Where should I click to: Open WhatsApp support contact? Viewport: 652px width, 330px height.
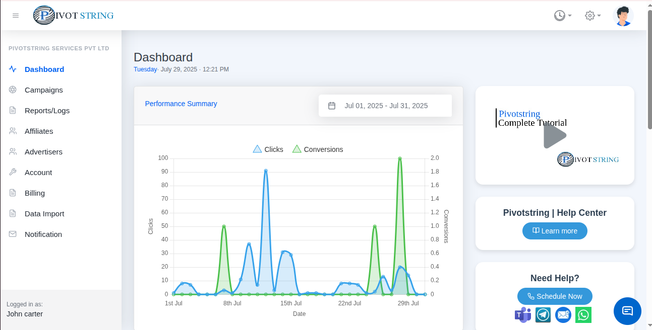[583, 315]
